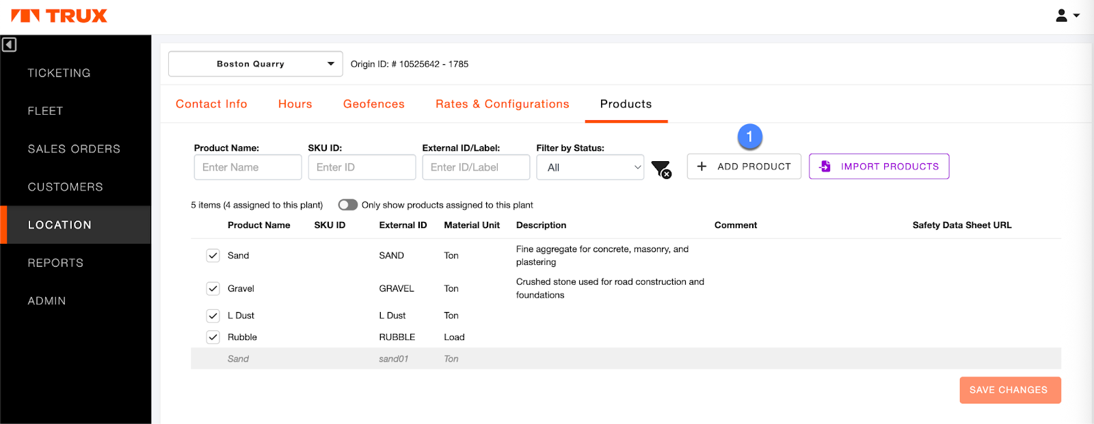Toggle the Rubble product checkbox
Viewport: 1094px width, 424px height.
(213, 337)
